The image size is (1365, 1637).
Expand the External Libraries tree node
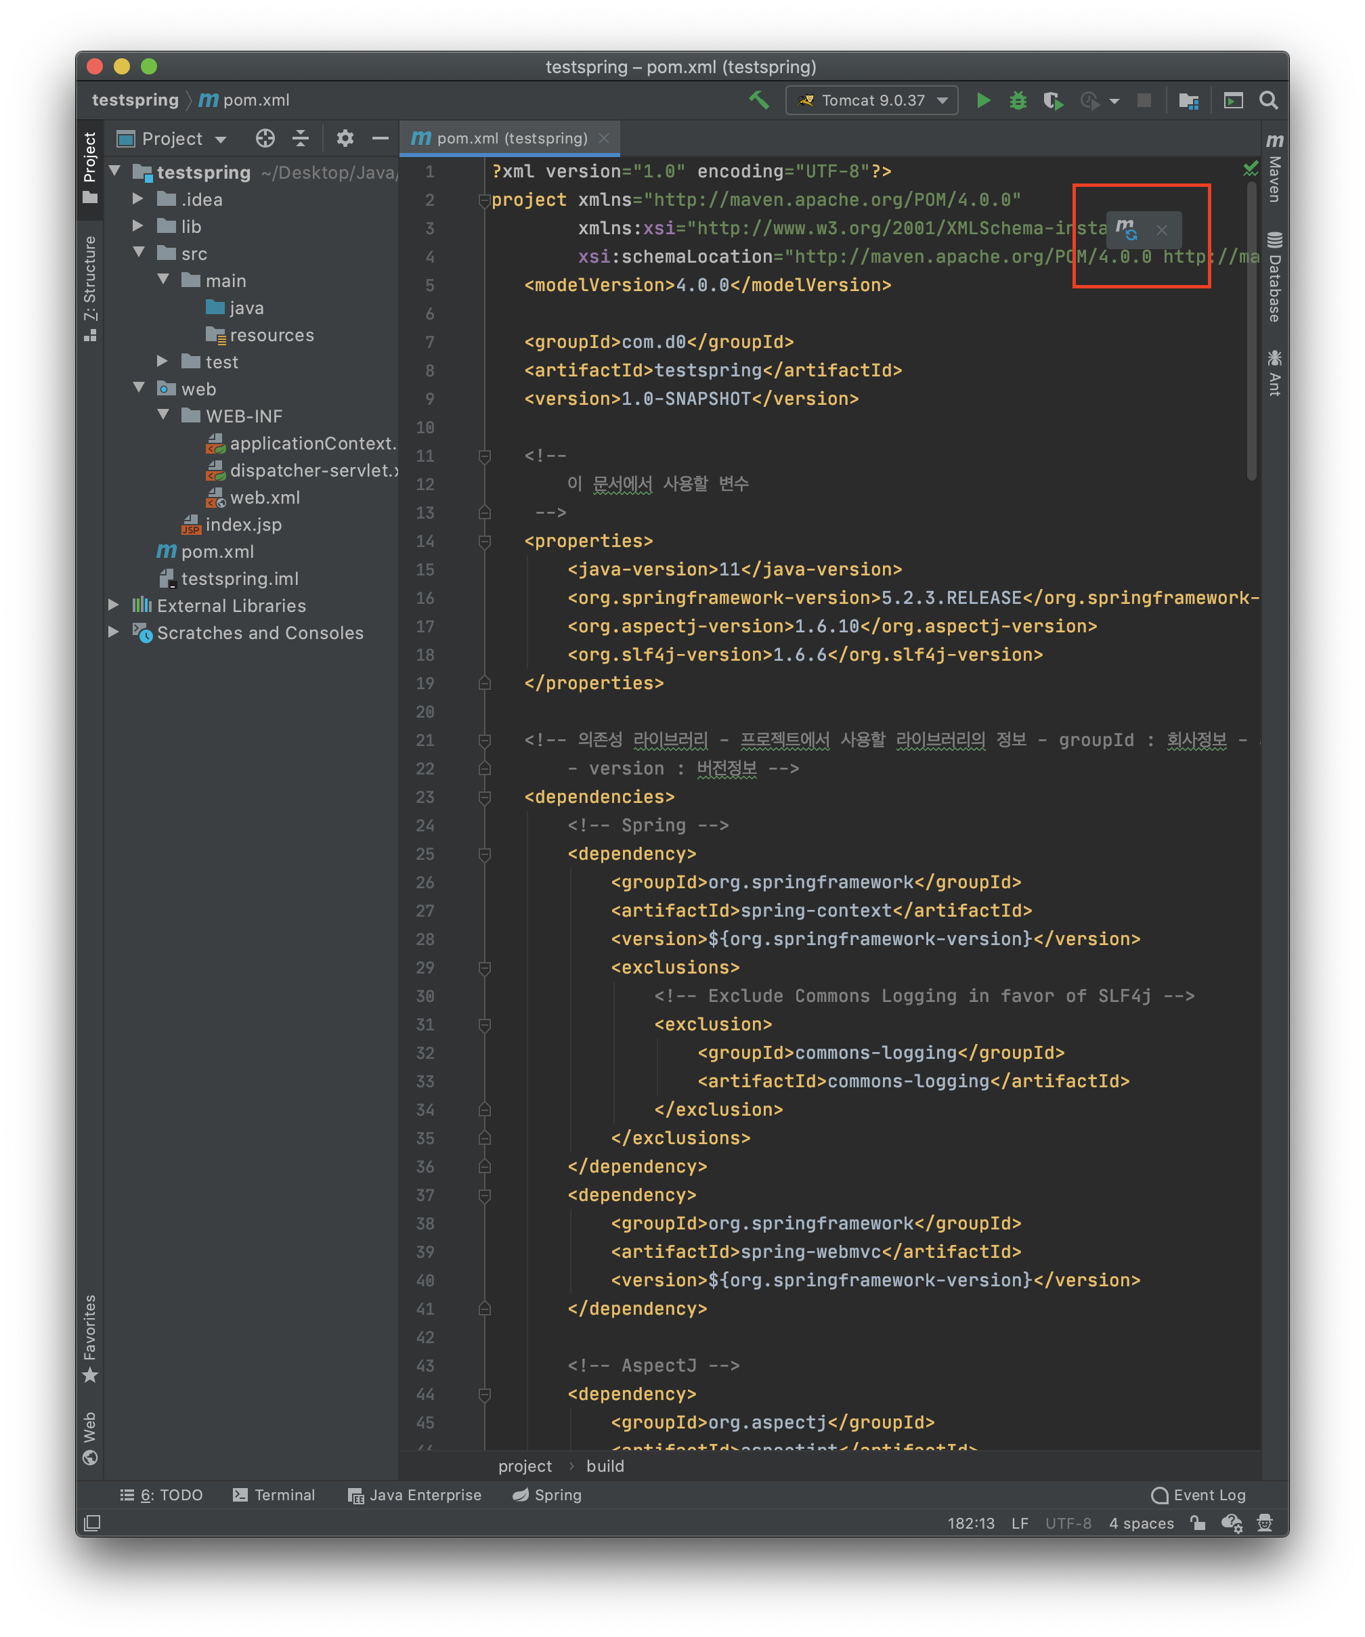click(114, 605)
